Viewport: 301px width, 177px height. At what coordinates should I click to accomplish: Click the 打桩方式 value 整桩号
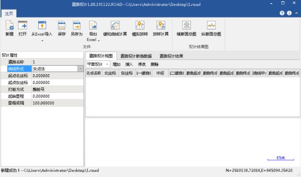point(57,89)
